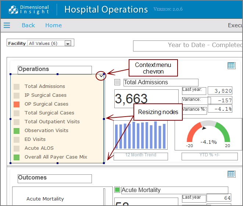Go to Home in navigation bar

[53, 25]
